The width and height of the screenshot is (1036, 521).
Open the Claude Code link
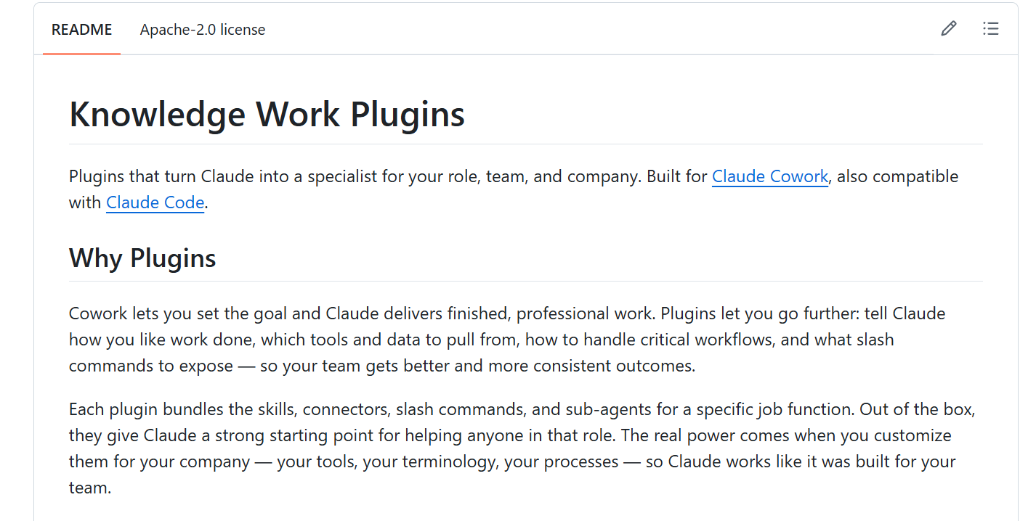[x=155, y=202]
